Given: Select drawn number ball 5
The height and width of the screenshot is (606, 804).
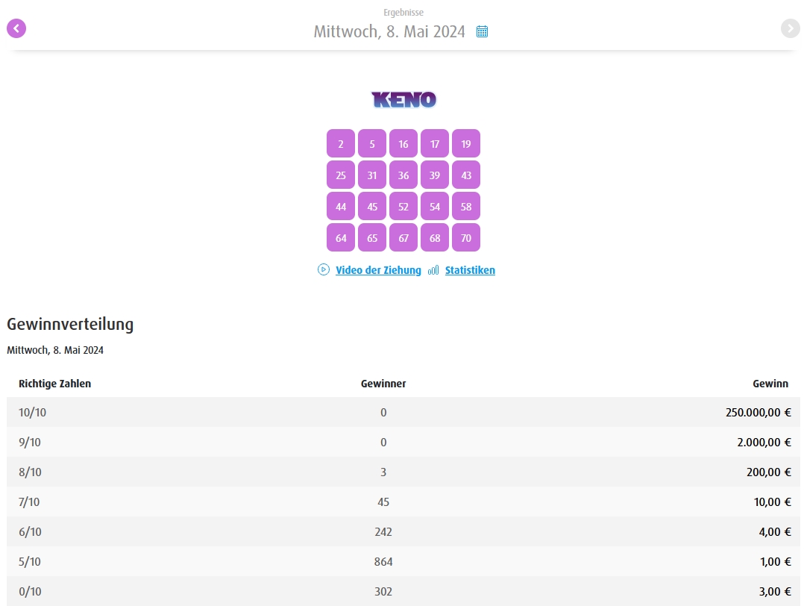Looking at the screenshot, I should [x=372, y=144].
